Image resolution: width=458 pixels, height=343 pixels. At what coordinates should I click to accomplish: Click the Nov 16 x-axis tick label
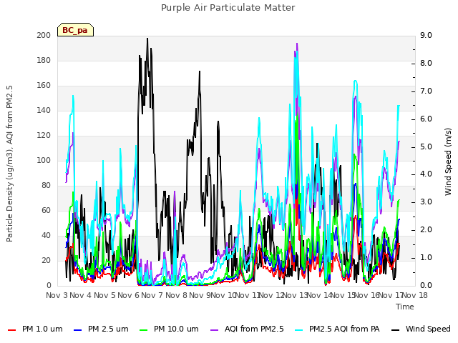367,295
